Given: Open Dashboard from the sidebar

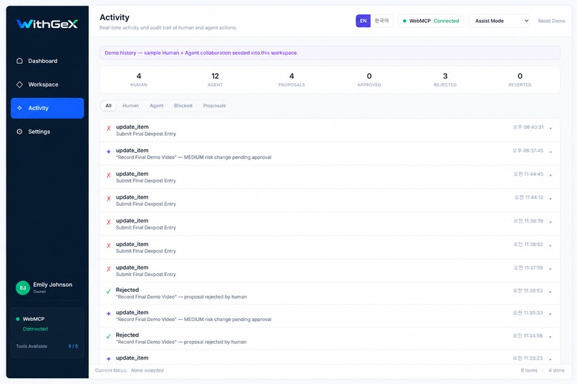Looking at the screenshot, I should click(47, 61).
